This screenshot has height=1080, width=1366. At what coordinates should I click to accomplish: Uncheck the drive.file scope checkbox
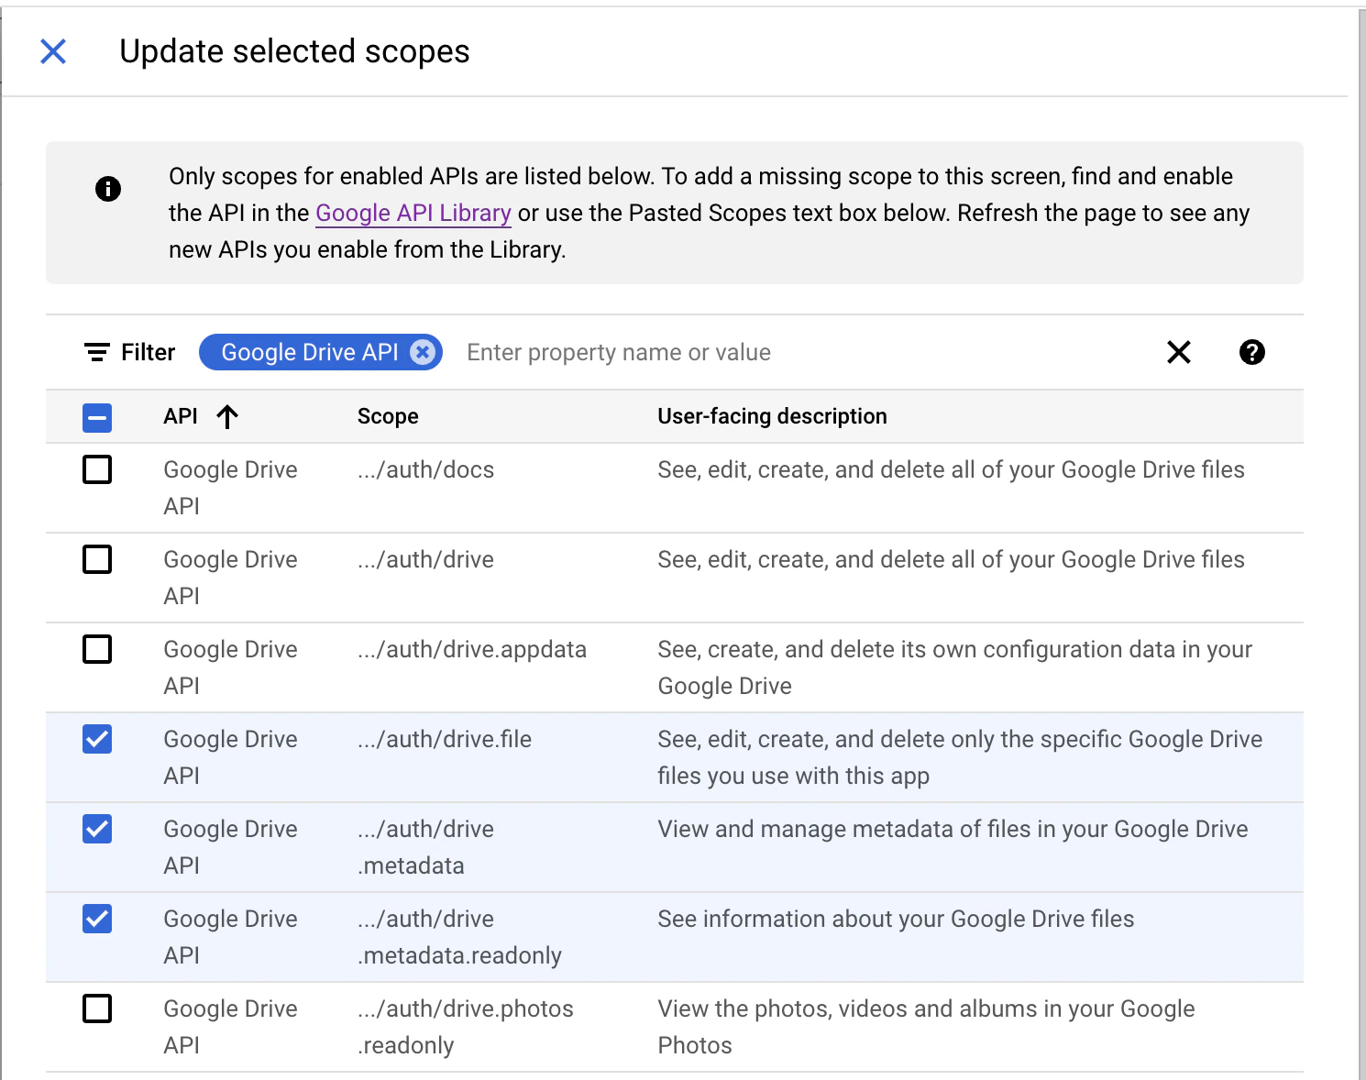point(97,739)
